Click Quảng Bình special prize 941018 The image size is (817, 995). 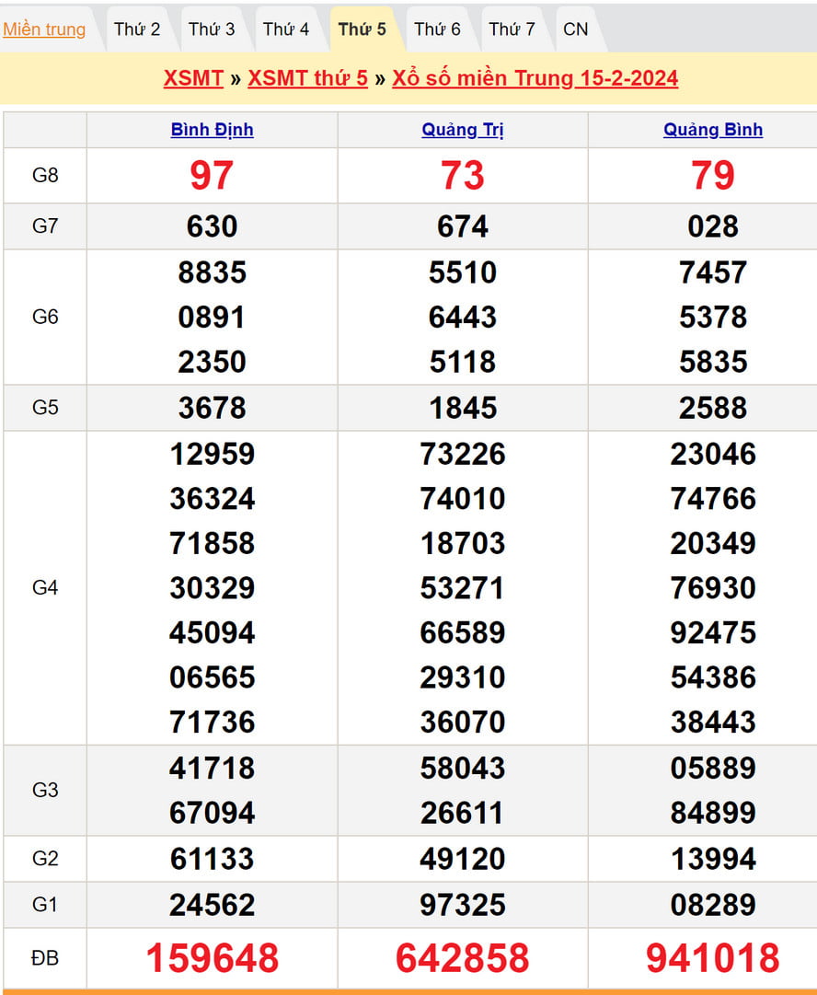point(713,958)
